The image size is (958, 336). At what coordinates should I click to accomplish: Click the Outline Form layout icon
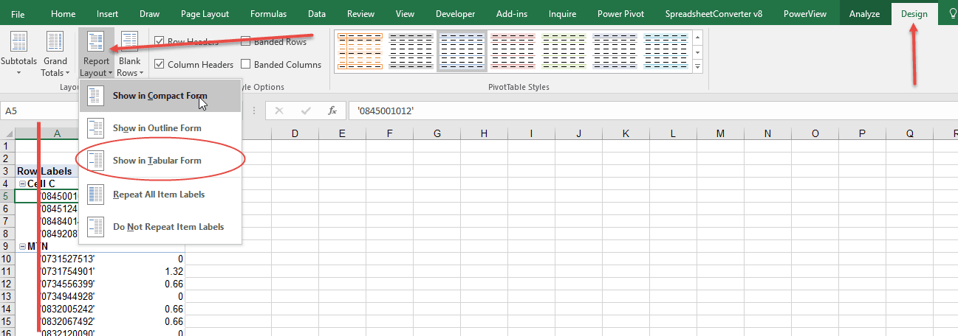click(x=96, y=128)
